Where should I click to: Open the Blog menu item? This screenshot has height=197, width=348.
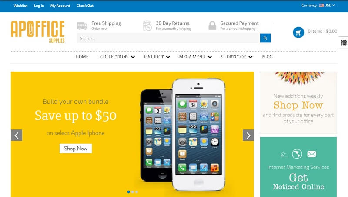click(267, 57)
